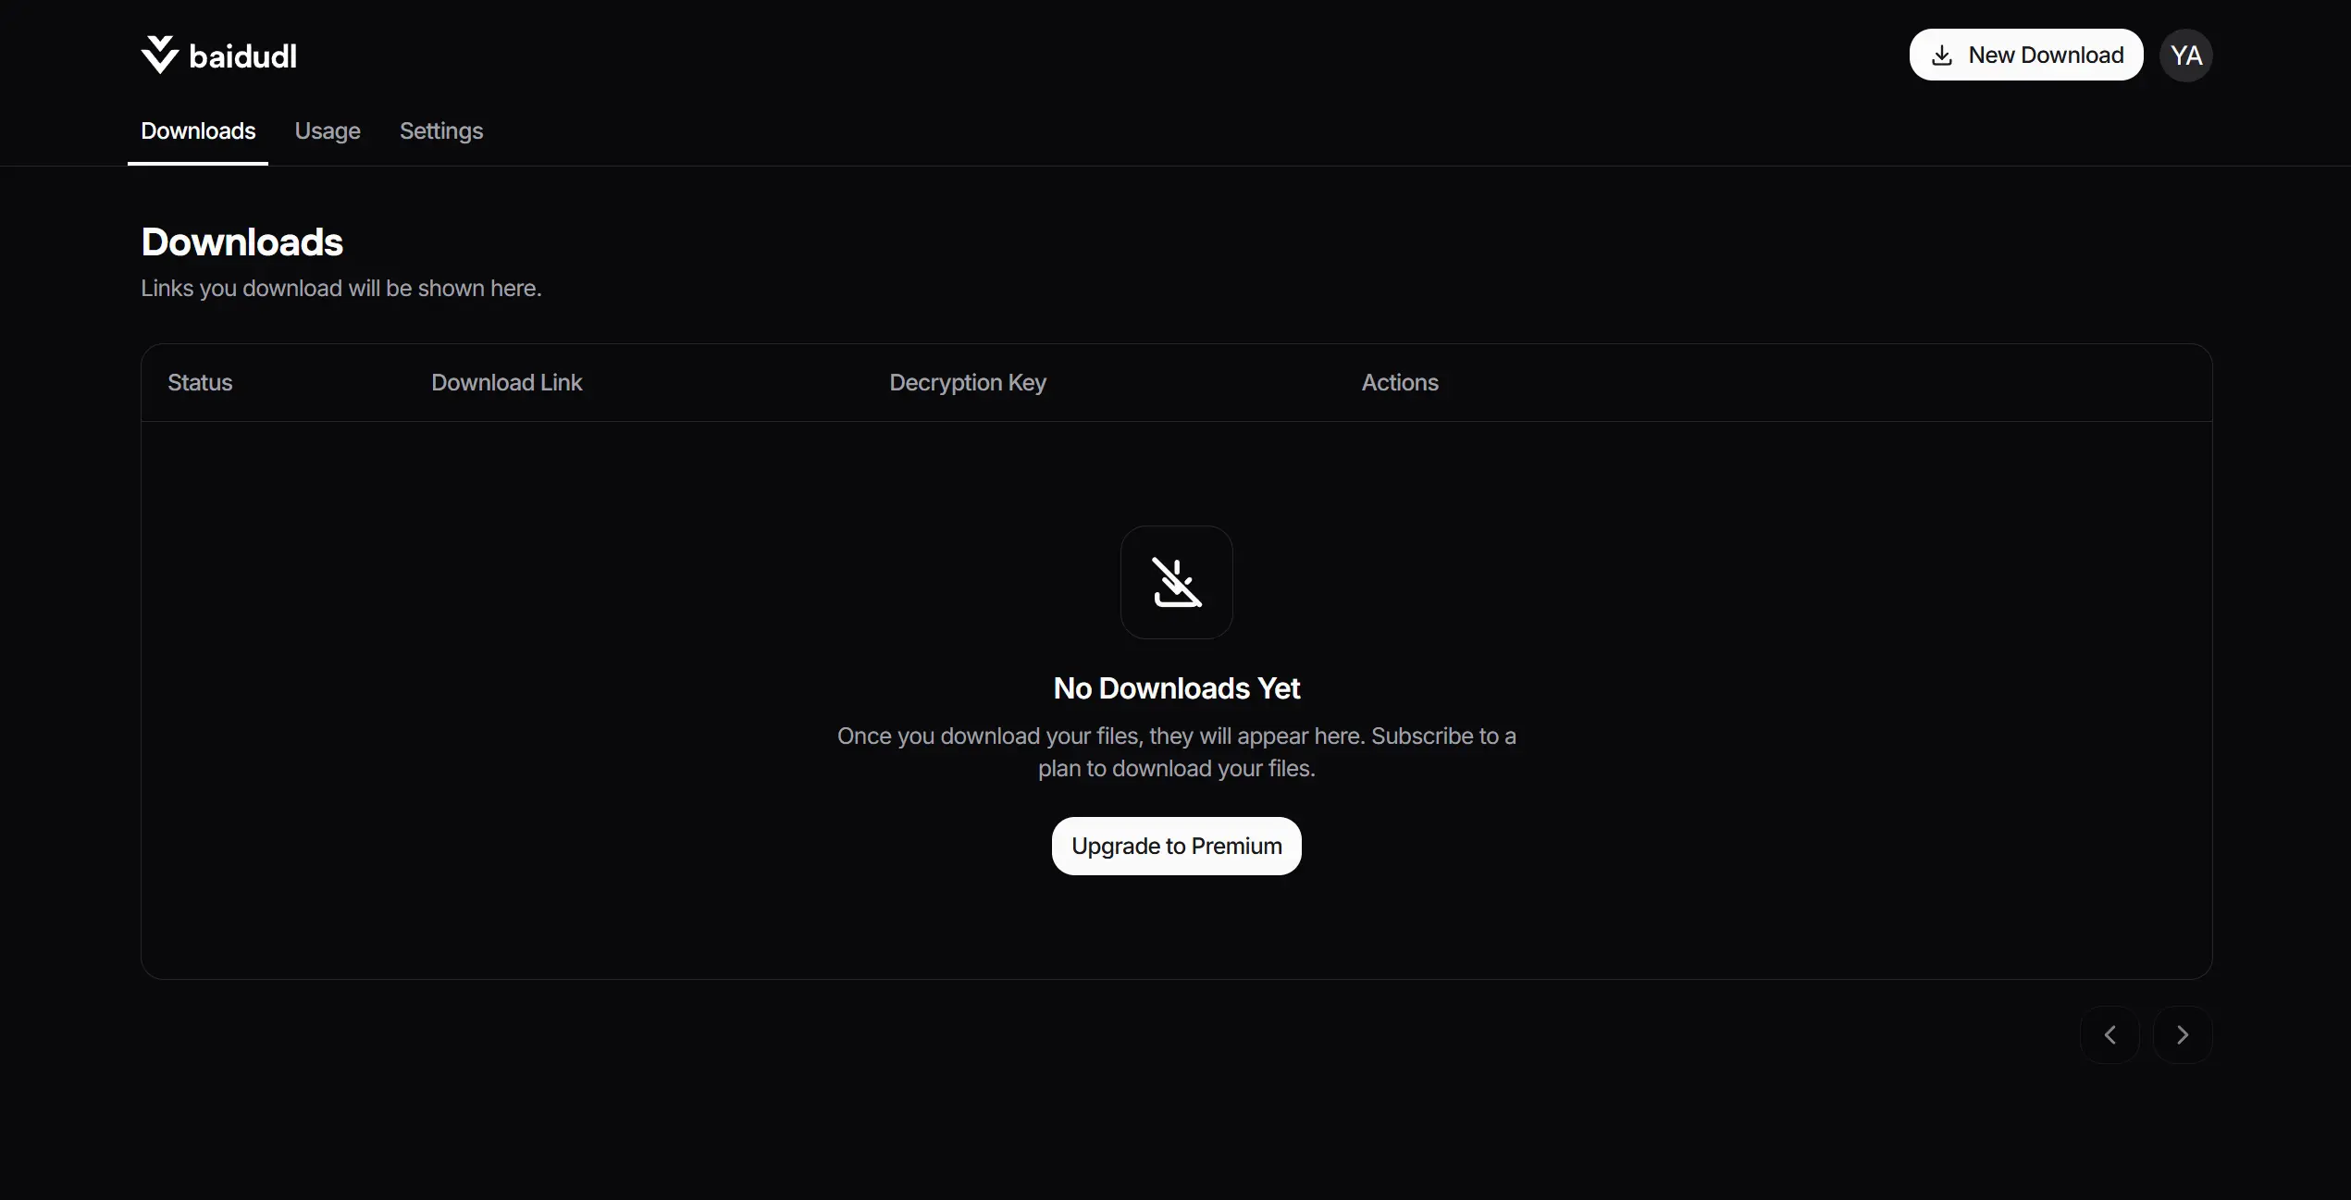The width and height of the screenshot is (2351, 1200).
Task: Switch to the Usage tab
Action: tap(327, 131)
